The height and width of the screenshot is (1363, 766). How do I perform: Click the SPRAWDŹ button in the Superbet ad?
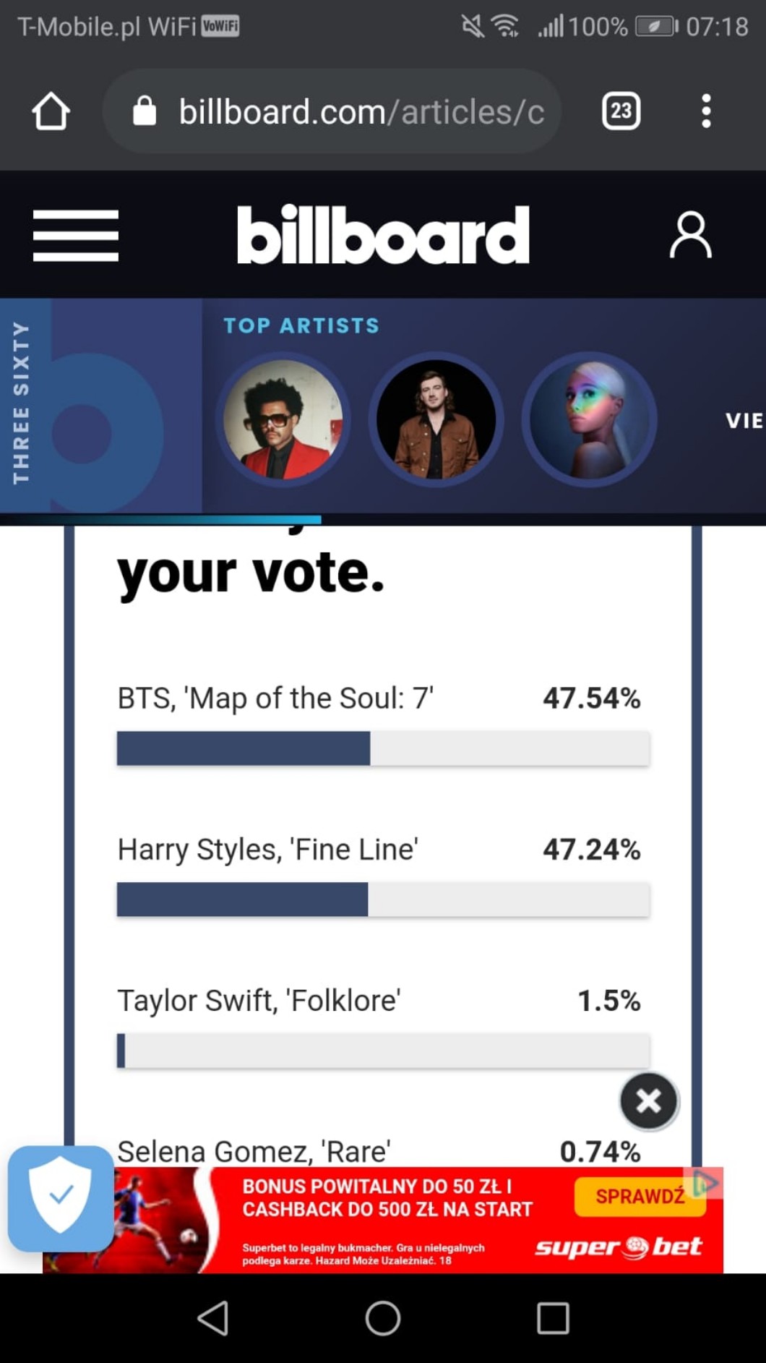pos(640,1197)
